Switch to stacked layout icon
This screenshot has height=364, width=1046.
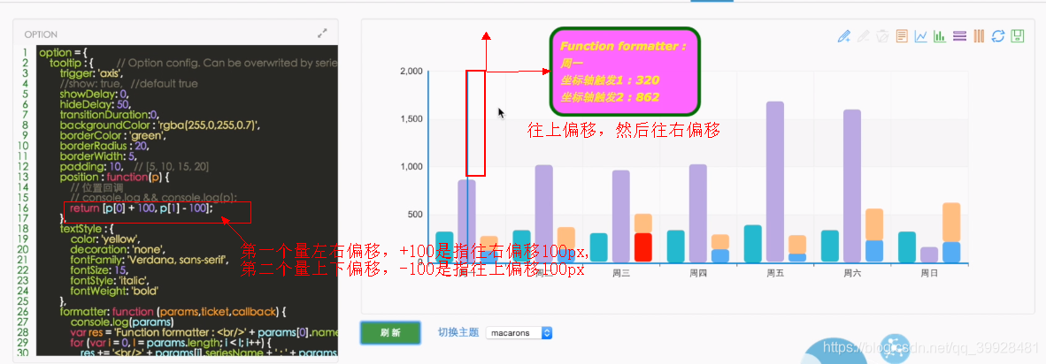(x=960, y=36)
